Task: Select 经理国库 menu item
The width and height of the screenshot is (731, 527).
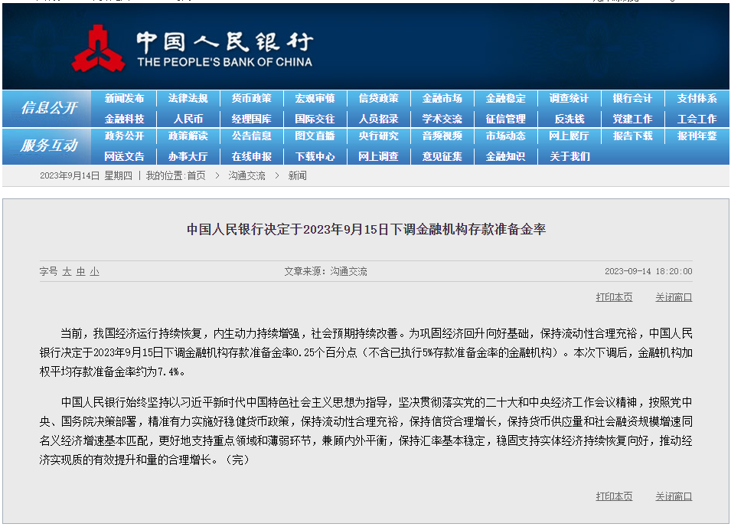Action: click(251, 119)
